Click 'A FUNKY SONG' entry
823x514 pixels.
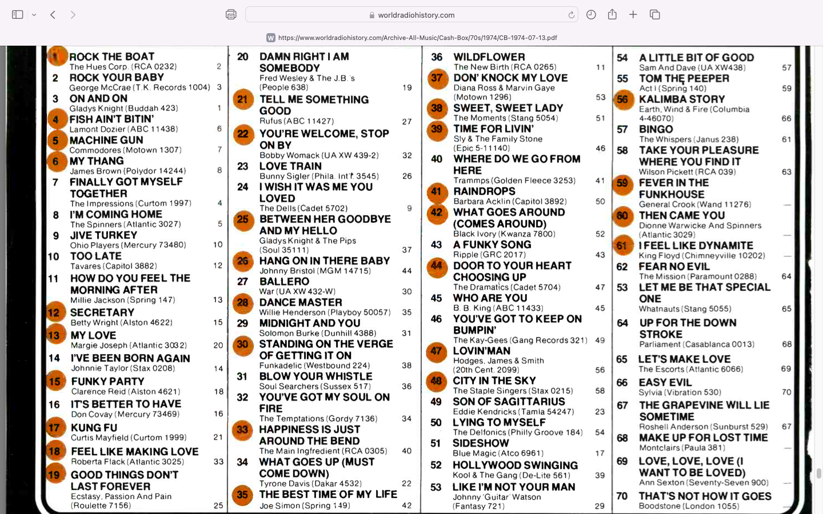coord(492,244)
